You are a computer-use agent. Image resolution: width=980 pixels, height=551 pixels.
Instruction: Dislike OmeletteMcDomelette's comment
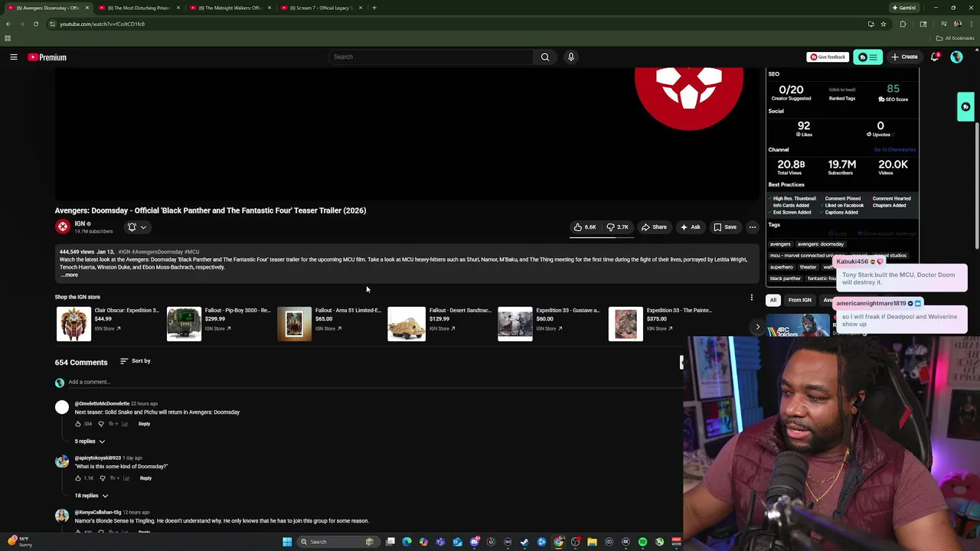point(102,424)
